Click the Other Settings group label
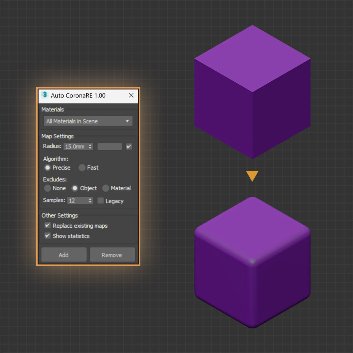 (60, 215)
